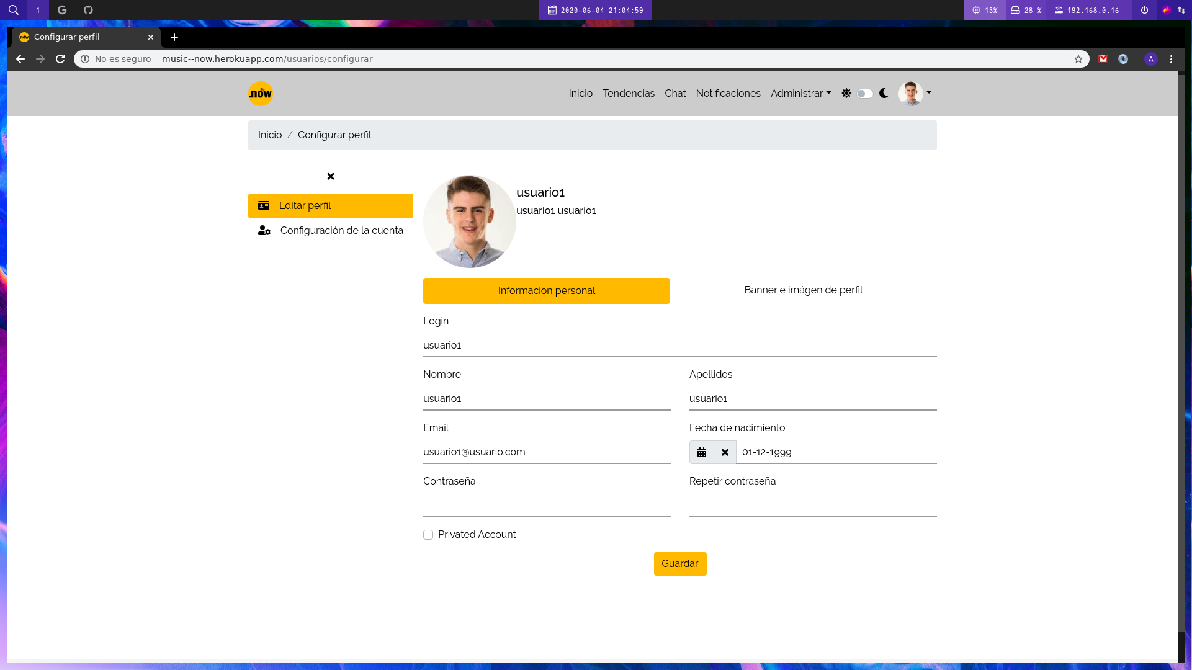
Task: Go to Inicio in the breadcrumb
Action: point(270,135)
